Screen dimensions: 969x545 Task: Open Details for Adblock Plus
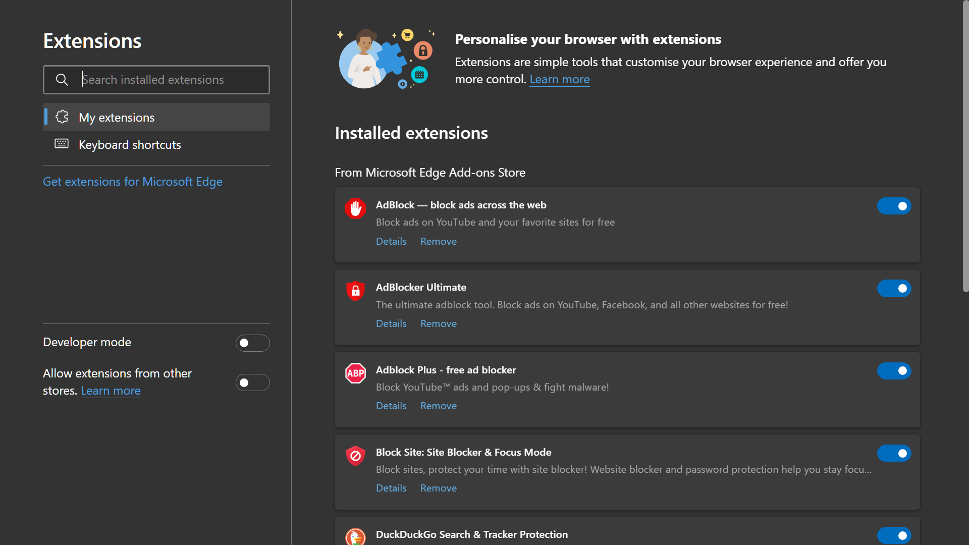click(x=391, y=406)
